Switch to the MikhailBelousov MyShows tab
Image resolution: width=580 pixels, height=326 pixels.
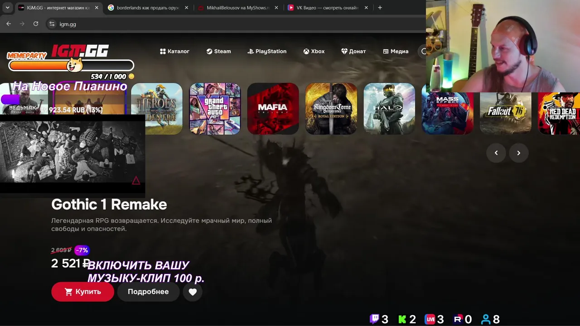click(238, 8)
